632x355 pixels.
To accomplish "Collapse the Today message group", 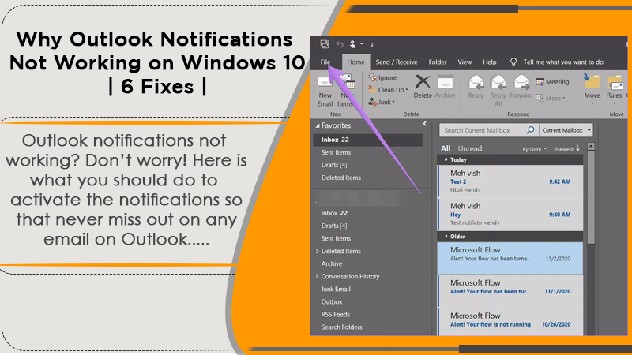I will click(446, 160).
